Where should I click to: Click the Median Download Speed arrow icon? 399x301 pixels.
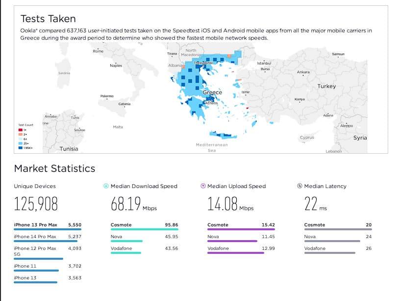pyautogui.click(x=106, y=186)
